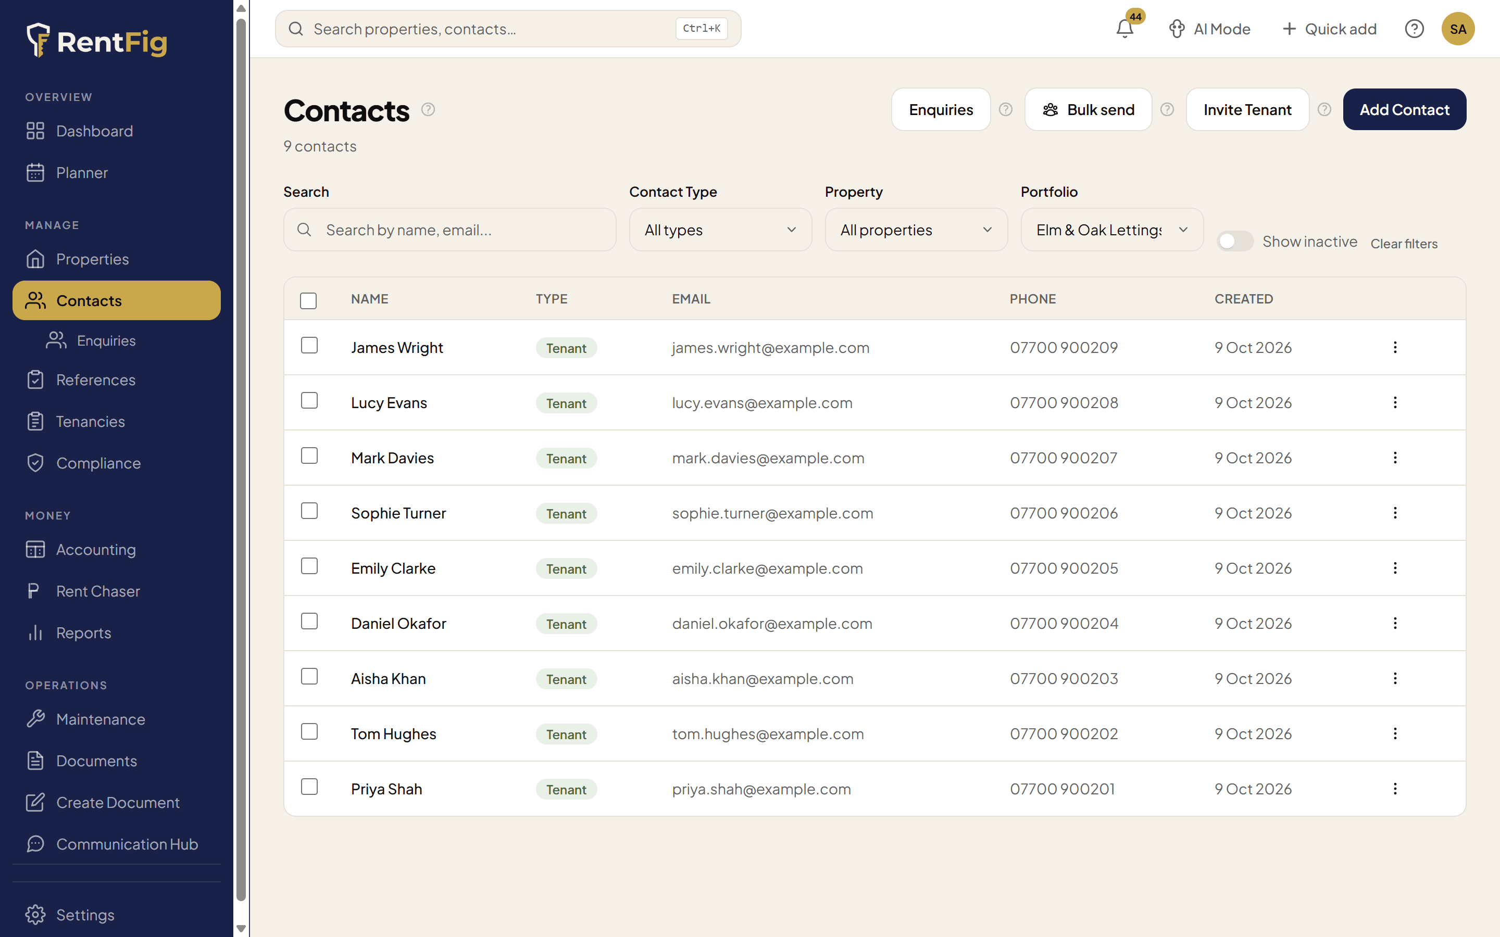Open Tenancies in the sidebar
This screenshot has height=937, width=1500.
tap(117, 422)
